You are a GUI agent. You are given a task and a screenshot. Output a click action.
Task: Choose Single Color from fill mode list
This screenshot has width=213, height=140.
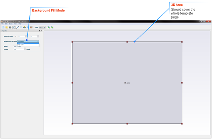pos(21,45)
